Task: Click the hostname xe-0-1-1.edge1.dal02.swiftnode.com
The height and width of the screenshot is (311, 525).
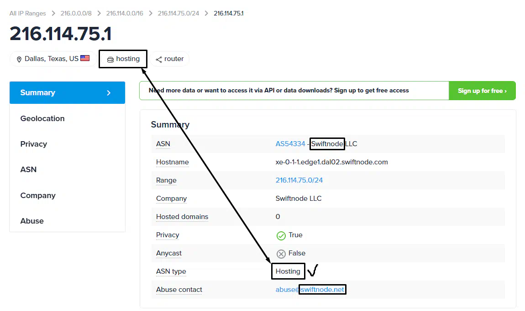Action: (x=332, y=162)
